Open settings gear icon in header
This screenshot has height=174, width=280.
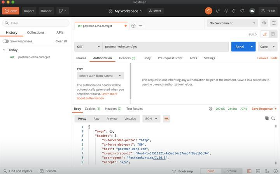point(226,11)
